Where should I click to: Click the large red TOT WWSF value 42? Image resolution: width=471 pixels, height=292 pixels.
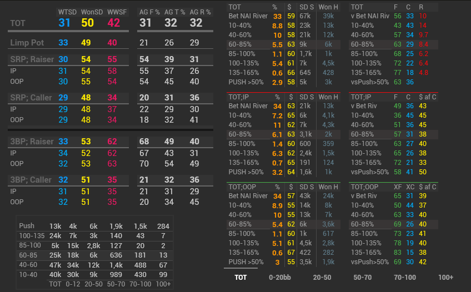(113, 23)
